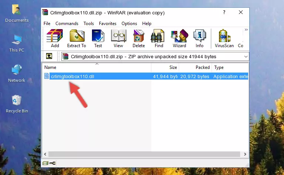Screen dimensions: 284x175
Task: Open the Help menu
Action: (147, 24)
